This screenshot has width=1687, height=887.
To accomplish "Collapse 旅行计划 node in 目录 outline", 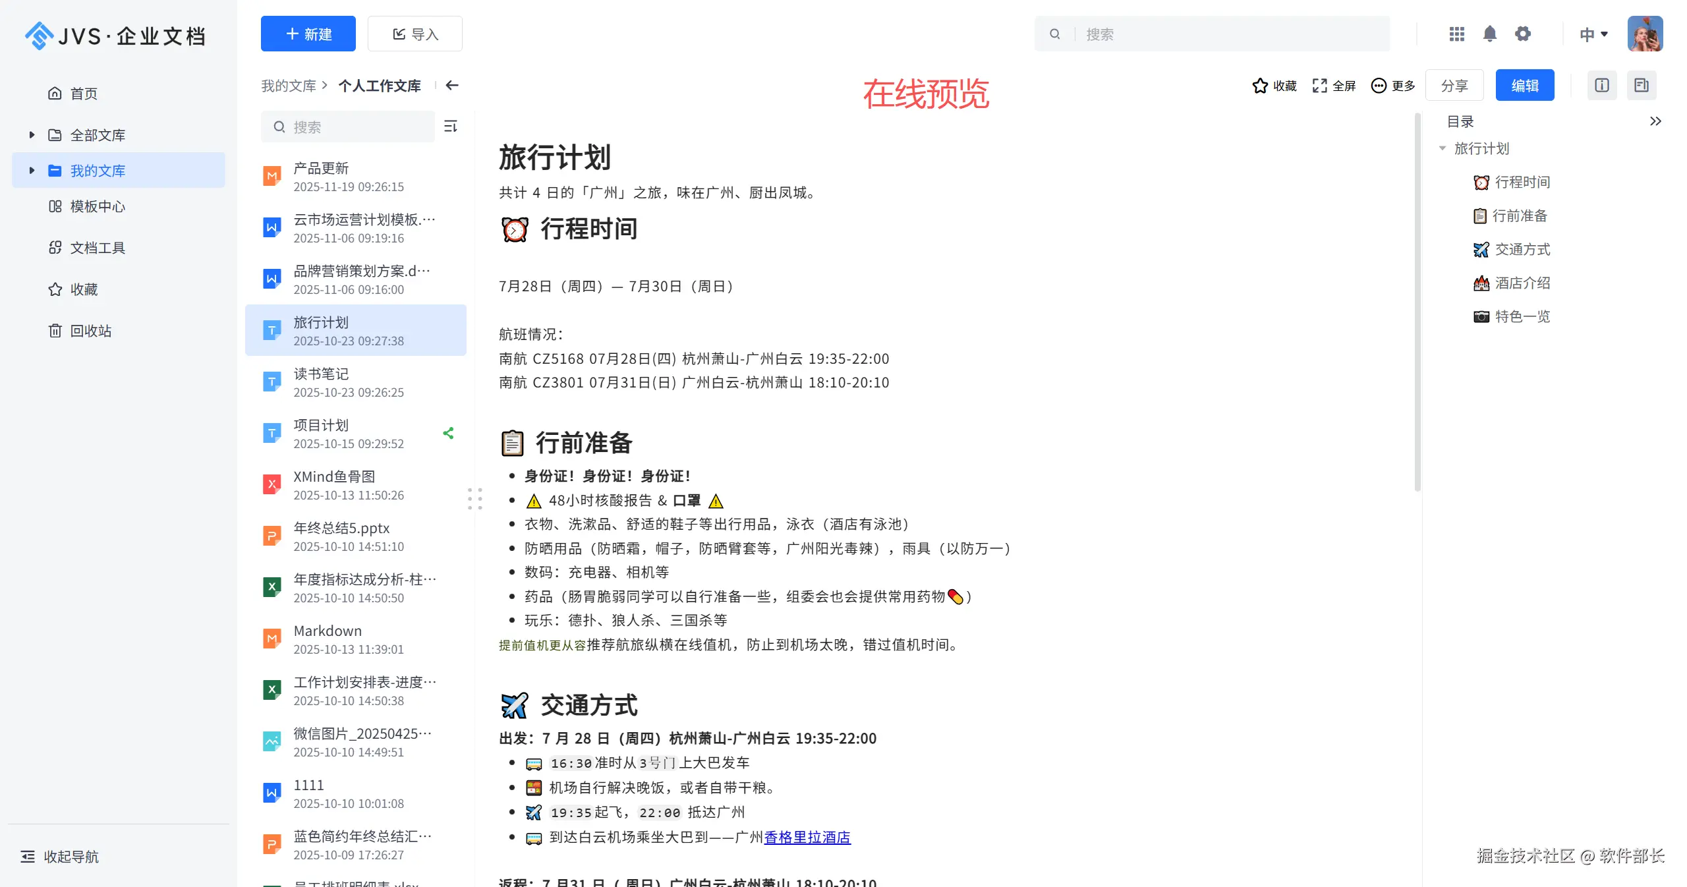I will [1443, 148].
